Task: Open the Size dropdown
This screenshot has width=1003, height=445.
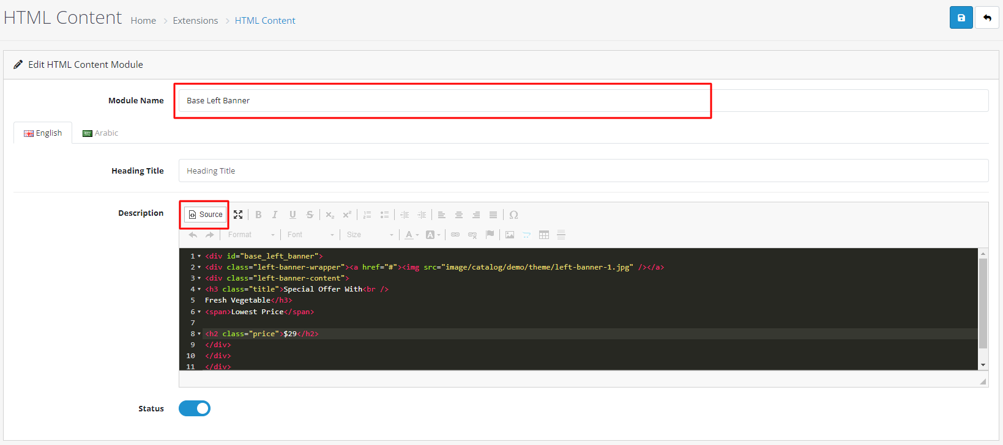Action: [x=370, y=235]
